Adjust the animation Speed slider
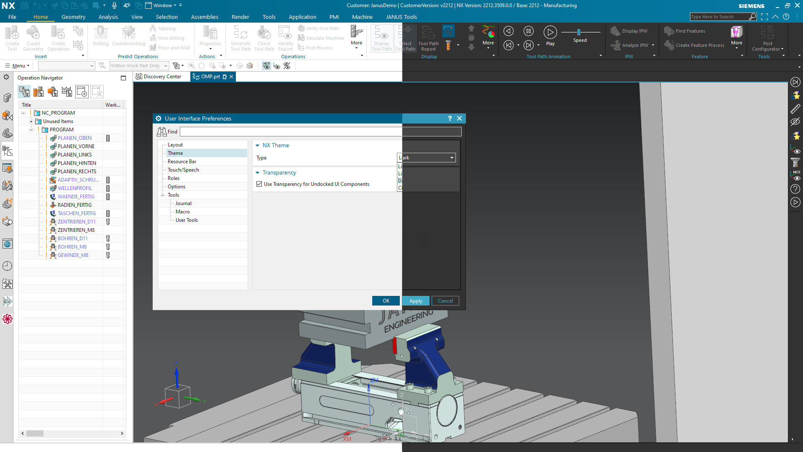Screen dimensions: 803x452 [x=579, y=32]
